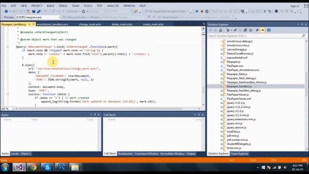Open the FILE menu
The image size is (309, 174).
point(4,6)
